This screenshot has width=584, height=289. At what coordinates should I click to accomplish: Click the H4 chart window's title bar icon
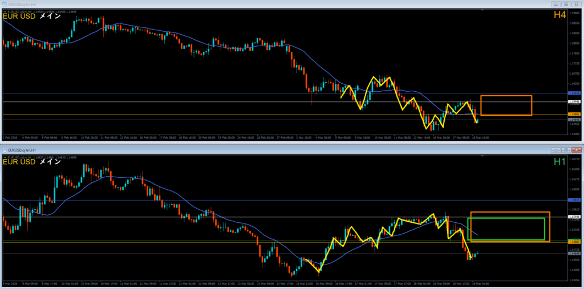(5, 3)
